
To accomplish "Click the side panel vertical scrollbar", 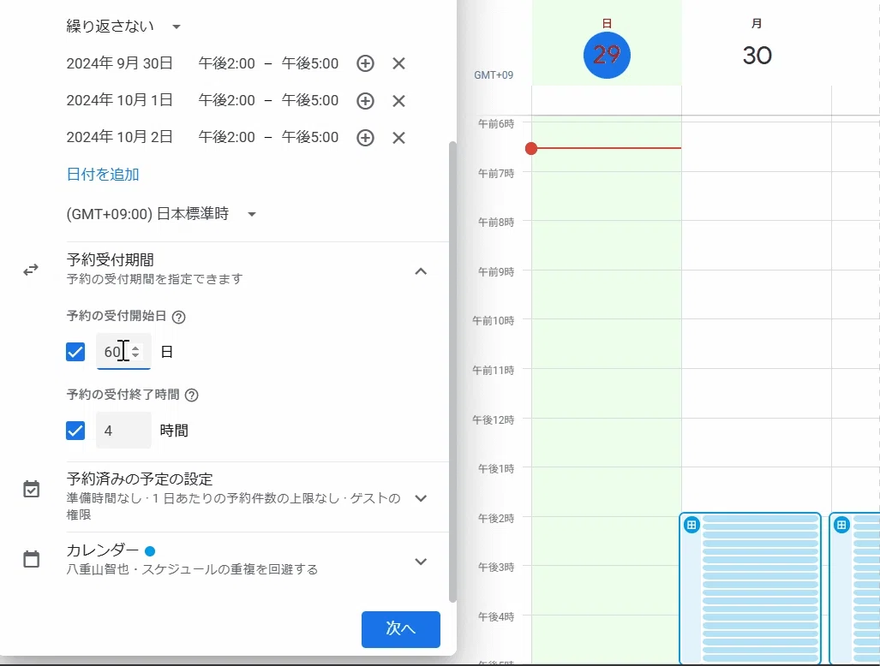I will [x=452, y=372].
